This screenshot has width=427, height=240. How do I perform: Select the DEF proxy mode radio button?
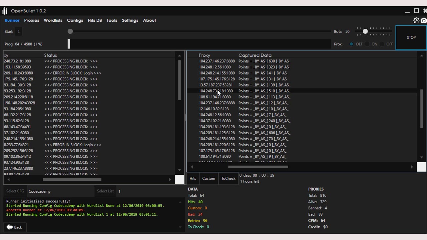click(x=351, y=44)
